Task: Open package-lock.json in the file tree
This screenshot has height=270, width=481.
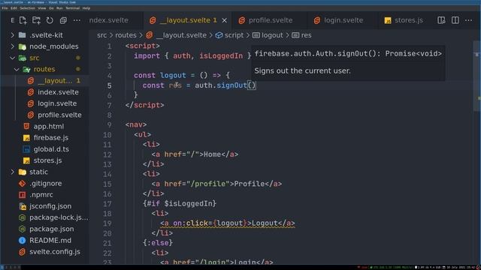Action: click(x=44, y=217)
